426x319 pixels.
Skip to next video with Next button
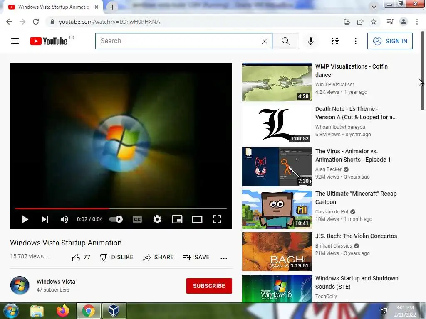pyautogui.click(x=45, y=219)
